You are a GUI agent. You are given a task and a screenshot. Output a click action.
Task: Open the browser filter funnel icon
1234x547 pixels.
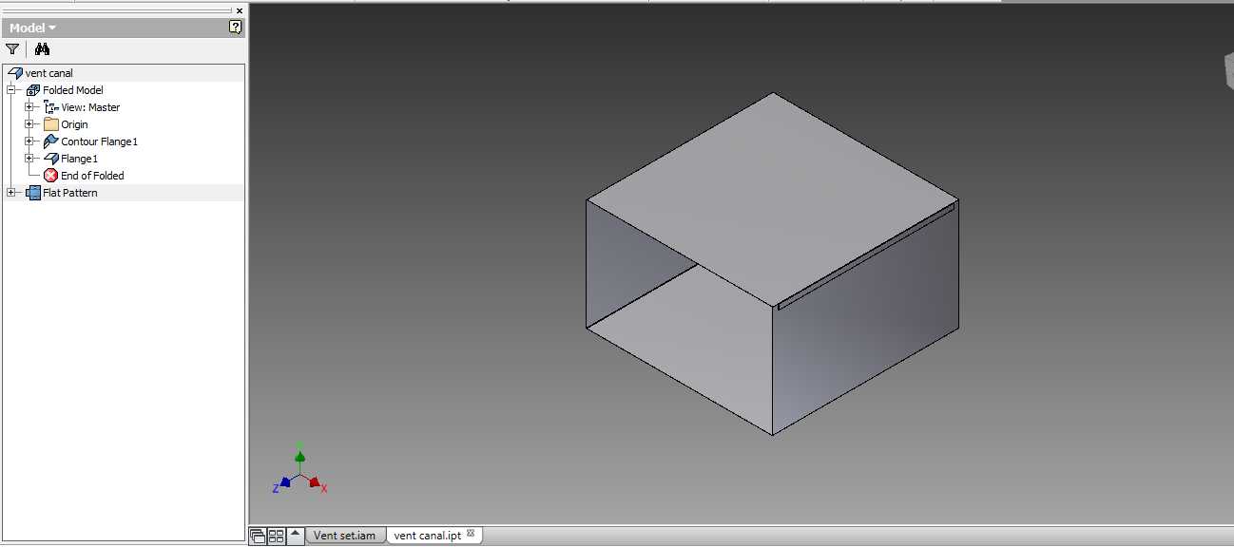pyautogui.click(x=12, y=49)
